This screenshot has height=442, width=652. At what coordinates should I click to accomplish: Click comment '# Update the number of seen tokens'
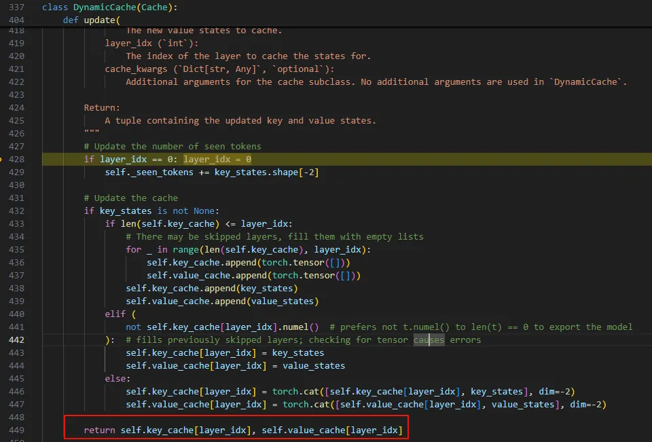point(173,147)
